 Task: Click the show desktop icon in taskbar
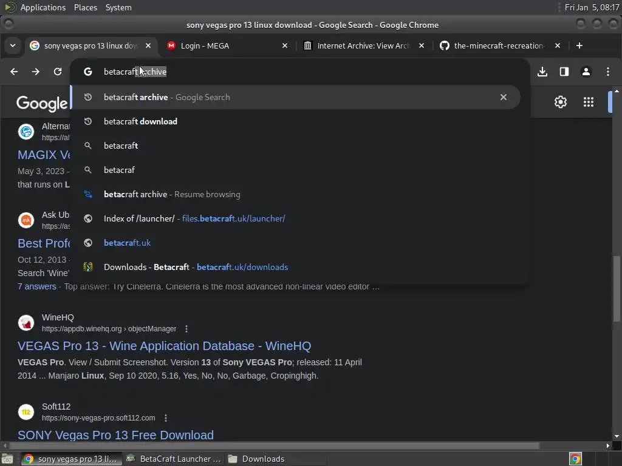pyautogui.click(x=7, y=459)
